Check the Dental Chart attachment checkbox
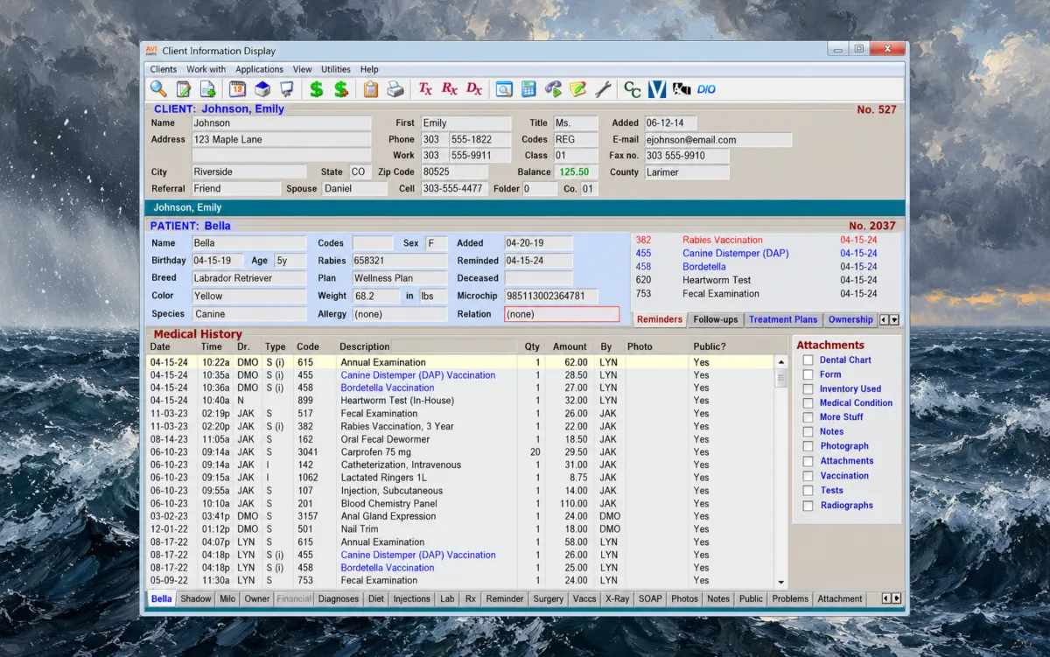Image resolution: width=1050 pixels, height=657 pixels. point(808,360)
